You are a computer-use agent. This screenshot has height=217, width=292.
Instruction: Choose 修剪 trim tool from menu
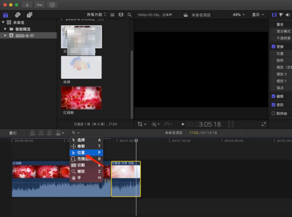tap(86, 146)
